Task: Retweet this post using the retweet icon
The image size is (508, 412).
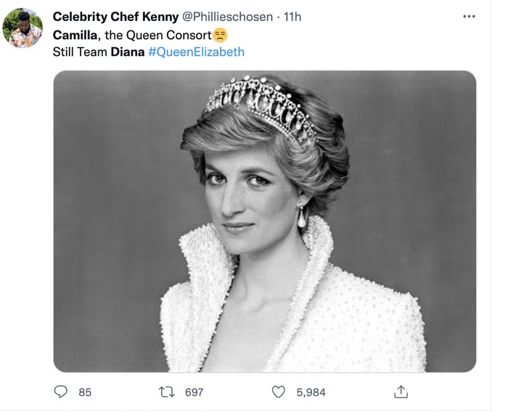Action: point(167,392)
